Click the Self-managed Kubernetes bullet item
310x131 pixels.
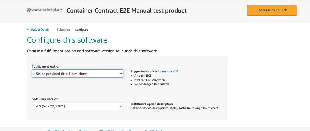tap(152, 84)
